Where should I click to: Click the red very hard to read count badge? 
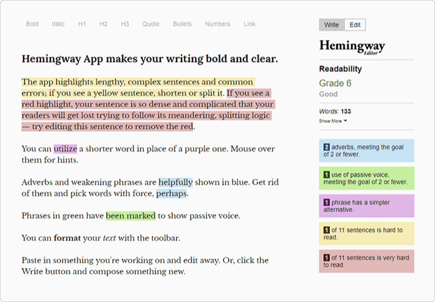[x=326, y=258]
